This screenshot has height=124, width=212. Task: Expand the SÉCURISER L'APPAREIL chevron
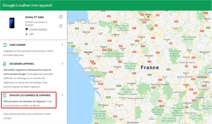click(x=62, y=64)
